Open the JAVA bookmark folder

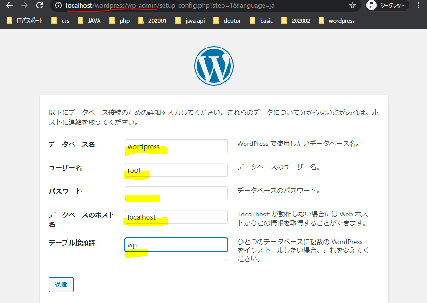pos(89,21)
